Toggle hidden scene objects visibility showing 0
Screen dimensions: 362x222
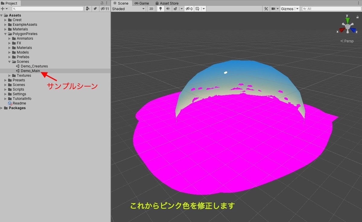click(189, 9)
